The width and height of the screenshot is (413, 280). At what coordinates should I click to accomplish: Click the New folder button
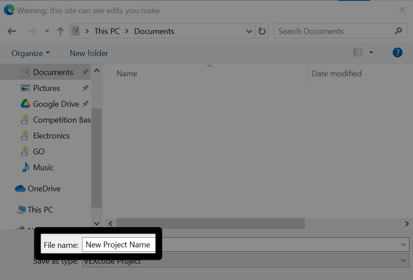point(89,53)
